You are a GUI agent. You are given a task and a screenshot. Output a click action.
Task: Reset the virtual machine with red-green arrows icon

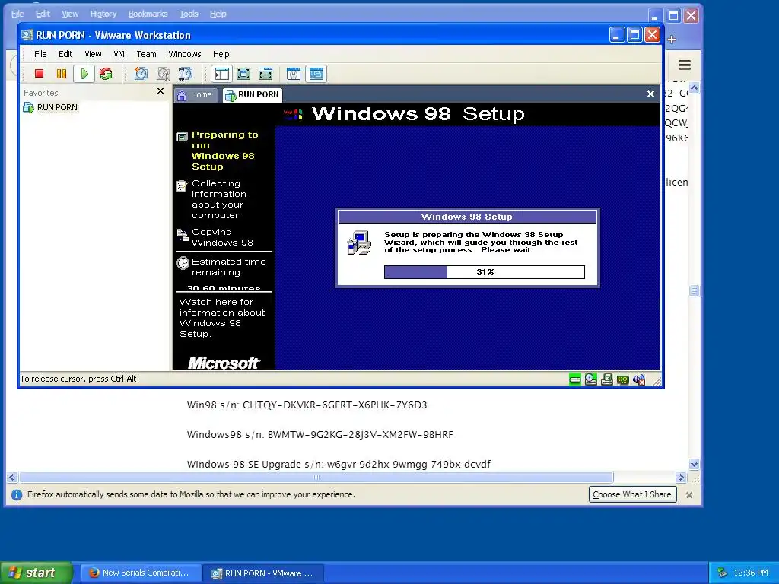pyautogui.click(x=106, y=74)
